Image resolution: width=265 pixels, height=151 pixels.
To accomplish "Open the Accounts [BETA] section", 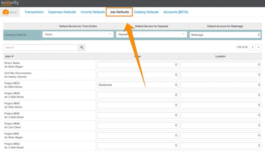I will (x=176, y=12).
